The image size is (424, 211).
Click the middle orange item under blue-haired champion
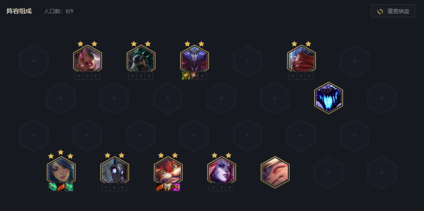61,187
